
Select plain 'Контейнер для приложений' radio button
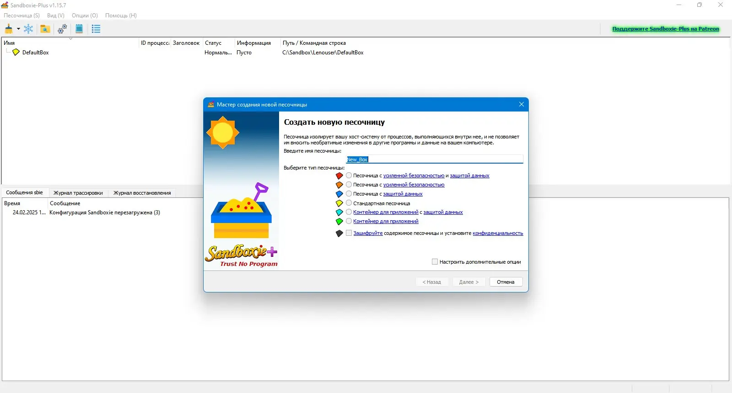tap(349, 221)
